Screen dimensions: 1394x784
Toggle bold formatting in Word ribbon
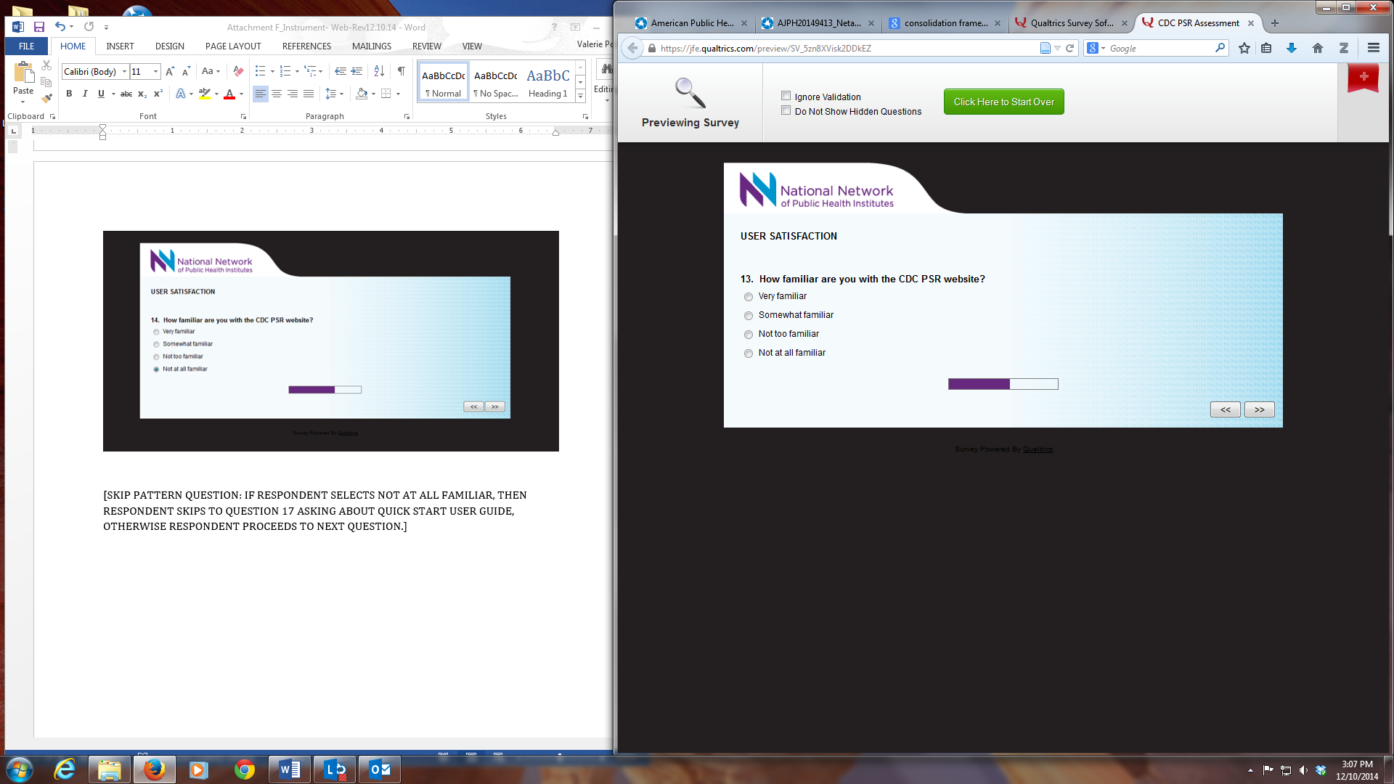click(69, 94)
